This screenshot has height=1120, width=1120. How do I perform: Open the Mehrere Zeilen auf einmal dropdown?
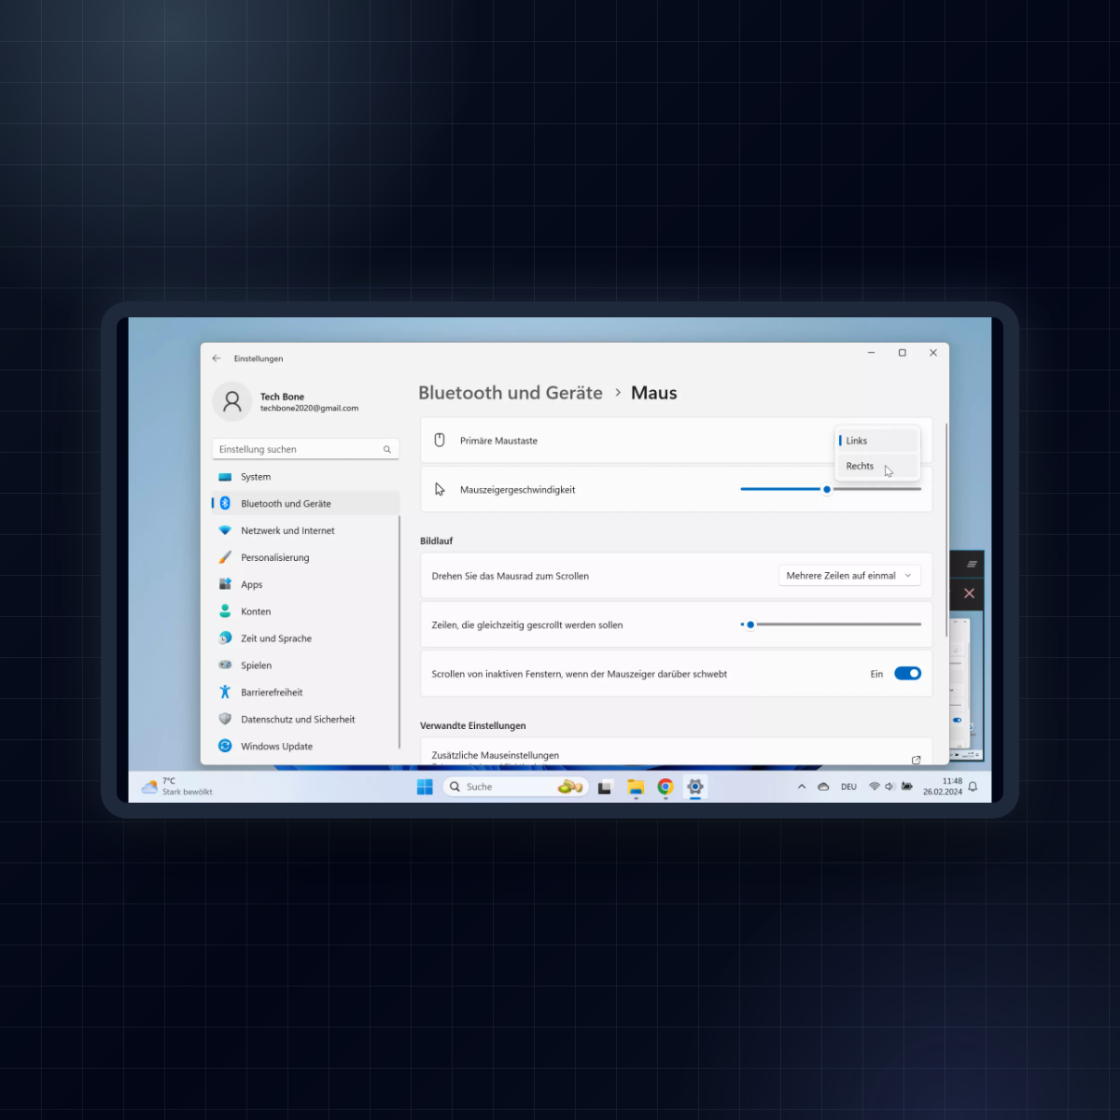pyautogui.click(x=849, y=576)
